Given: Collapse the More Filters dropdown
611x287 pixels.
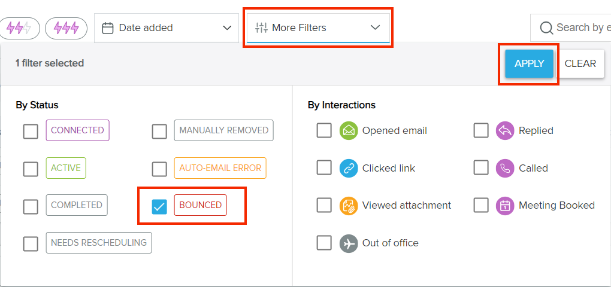Looking at the screenshot, I should [318, 28].
